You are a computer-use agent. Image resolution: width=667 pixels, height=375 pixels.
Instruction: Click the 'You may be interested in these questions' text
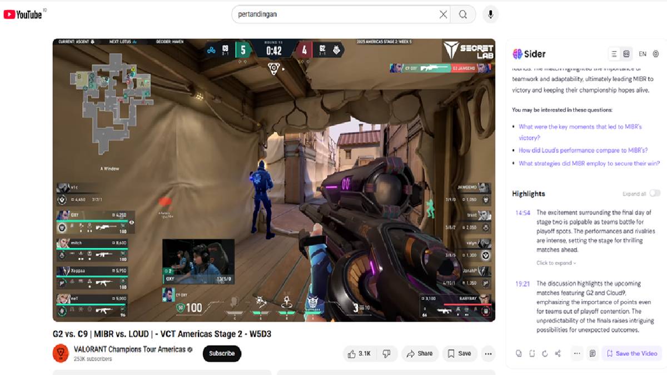point(563,110)
